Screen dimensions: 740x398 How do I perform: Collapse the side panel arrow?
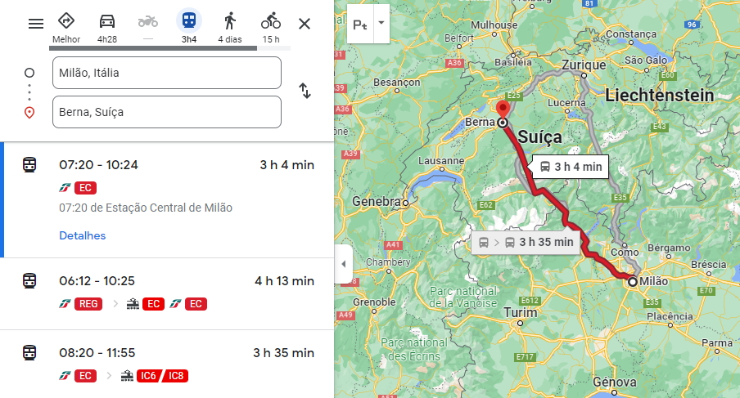343,264
